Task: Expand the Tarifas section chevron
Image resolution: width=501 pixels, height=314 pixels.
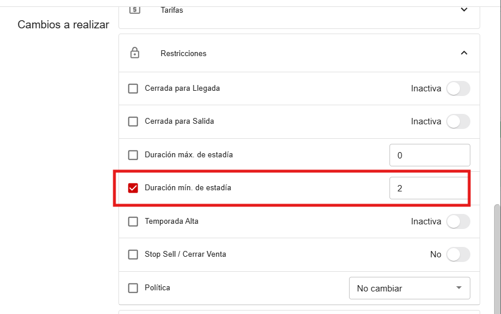Action: tap(463, 10)
